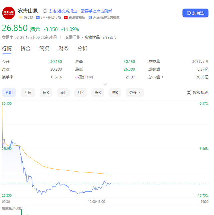Open 超级视图 super view

198,93
